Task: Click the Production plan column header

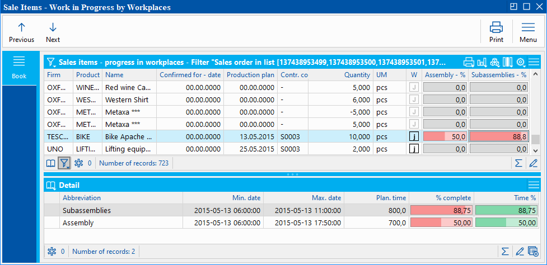Action: pos(250,75)
